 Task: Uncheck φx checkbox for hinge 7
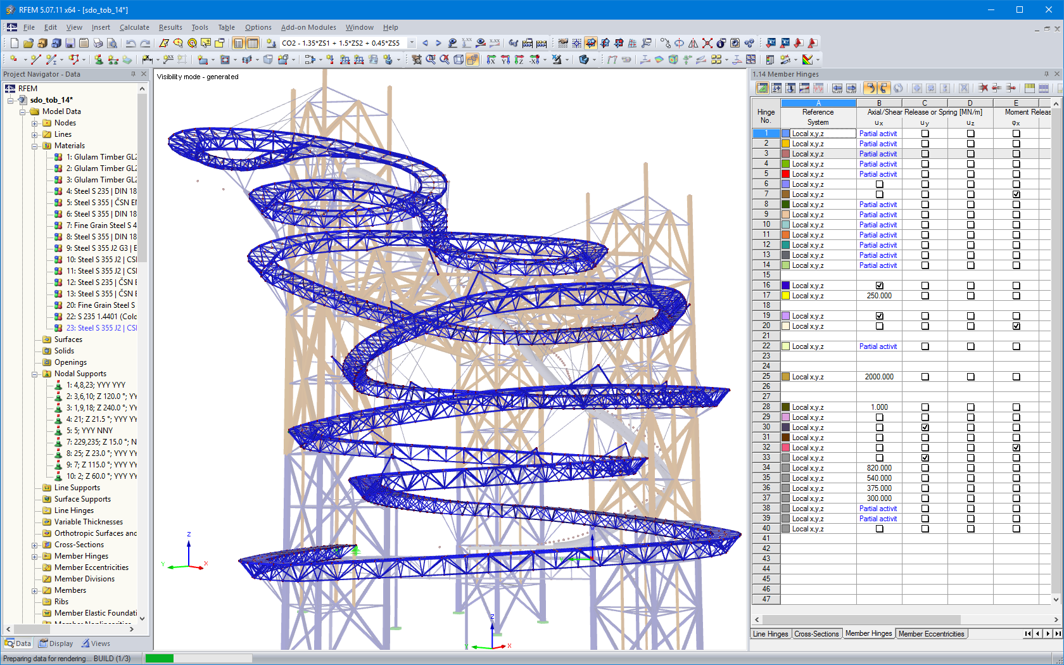click(1016, 194)
